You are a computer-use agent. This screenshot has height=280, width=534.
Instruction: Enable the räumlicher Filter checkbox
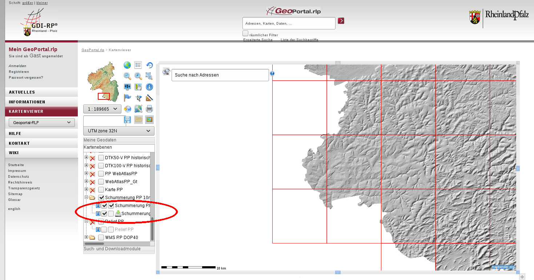click(x=245, y=33)
